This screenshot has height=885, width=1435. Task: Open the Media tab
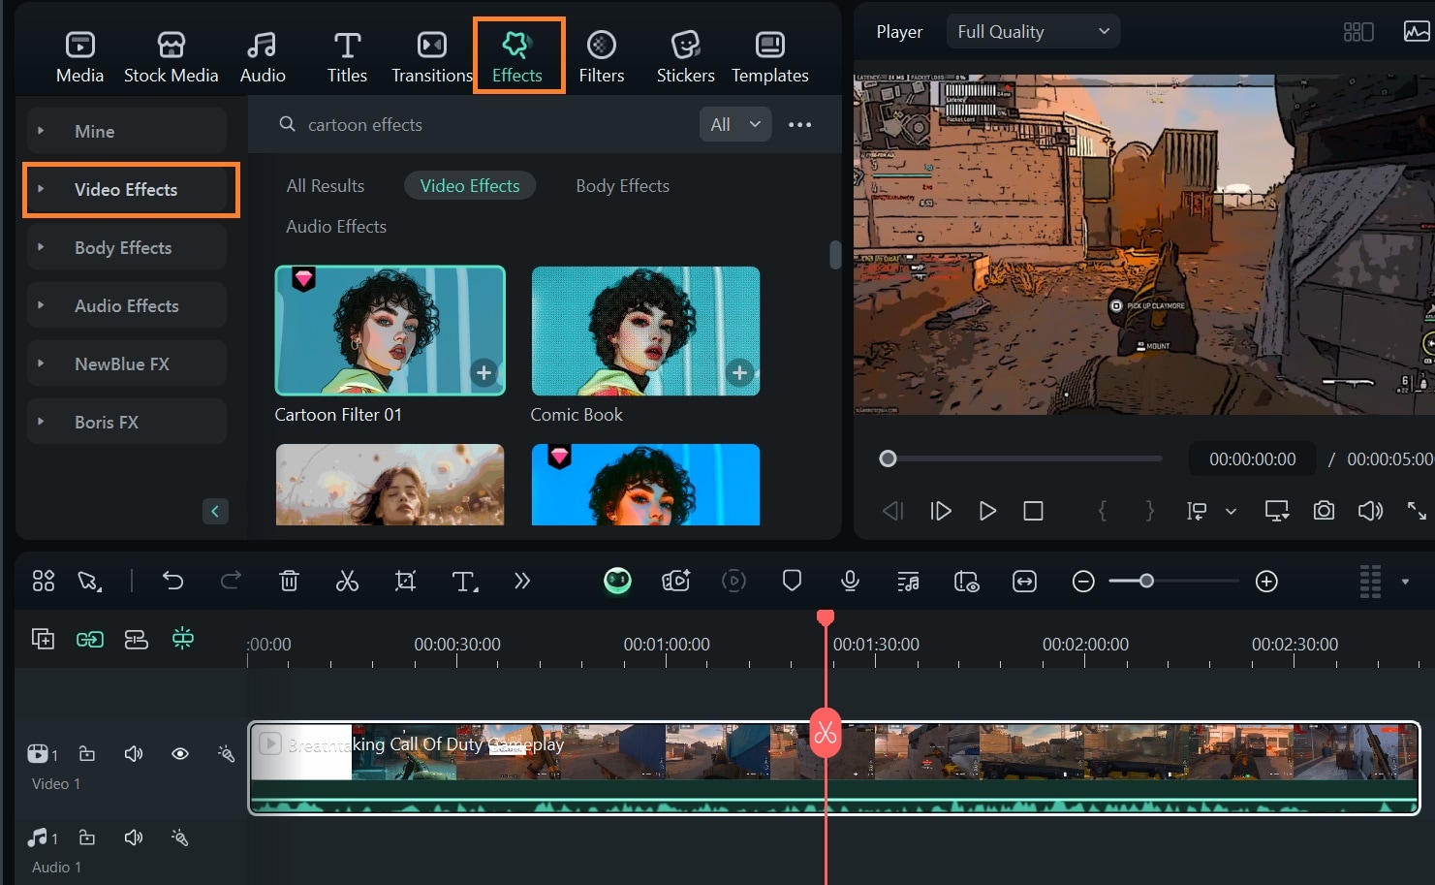coord(79,56)
